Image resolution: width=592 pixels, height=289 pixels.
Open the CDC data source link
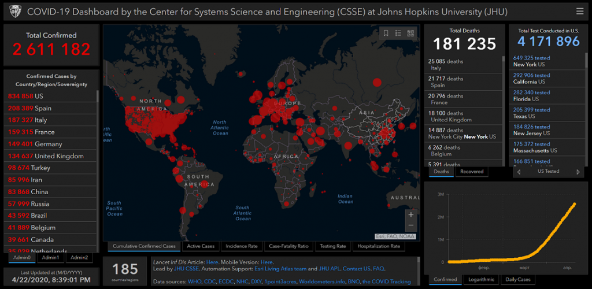pos(210,282)
